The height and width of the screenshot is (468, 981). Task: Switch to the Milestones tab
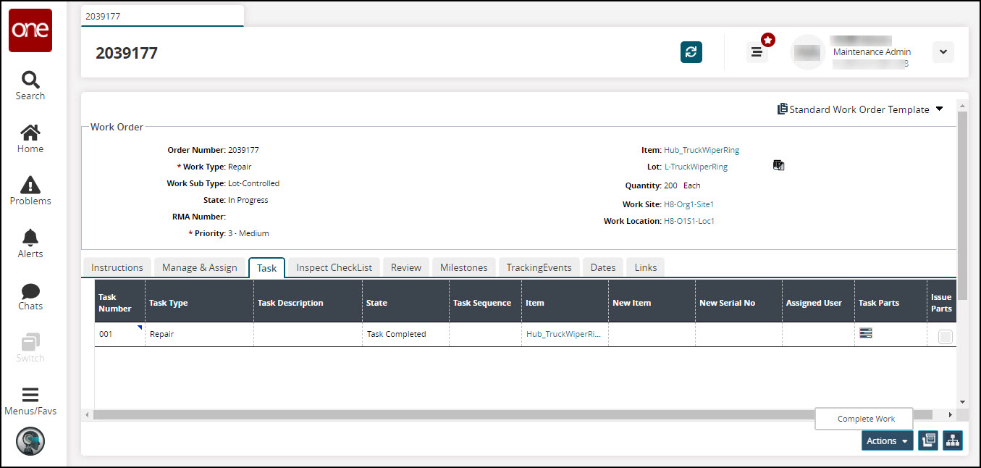coord(463,267)
